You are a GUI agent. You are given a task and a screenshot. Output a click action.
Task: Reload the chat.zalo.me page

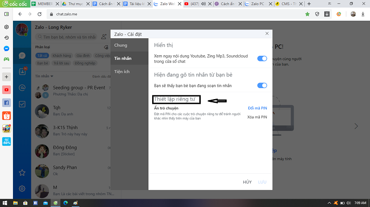[x=39, y=14]
